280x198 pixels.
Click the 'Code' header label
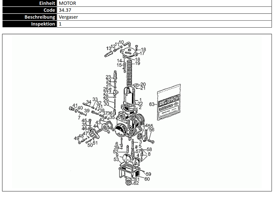(49, 10)
